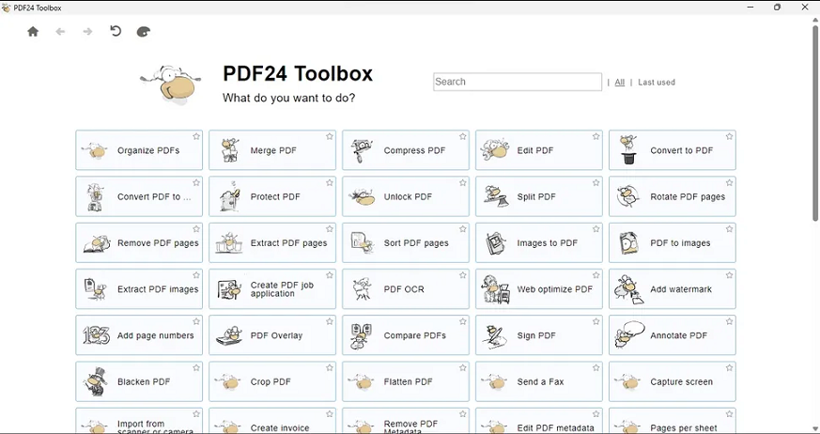This screenshot has height=434, width=820.
Task: Open the Extract PDF pages tool
Action: coord(272,242)
